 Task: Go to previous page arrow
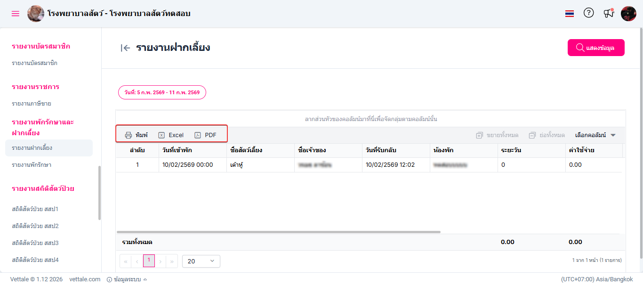(137, 261)
